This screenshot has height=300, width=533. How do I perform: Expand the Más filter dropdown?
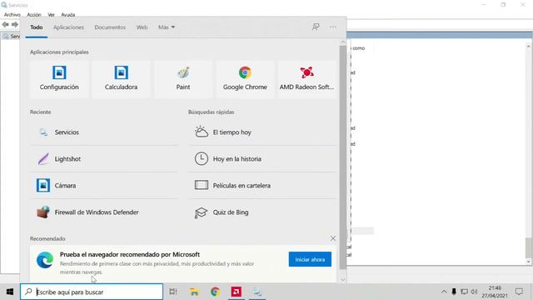point(167,27)
